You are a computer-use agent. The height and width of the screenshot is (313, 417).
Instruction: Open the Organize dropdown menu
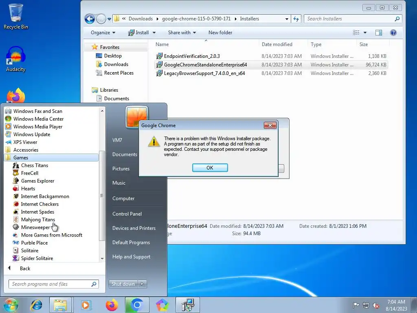103,33
